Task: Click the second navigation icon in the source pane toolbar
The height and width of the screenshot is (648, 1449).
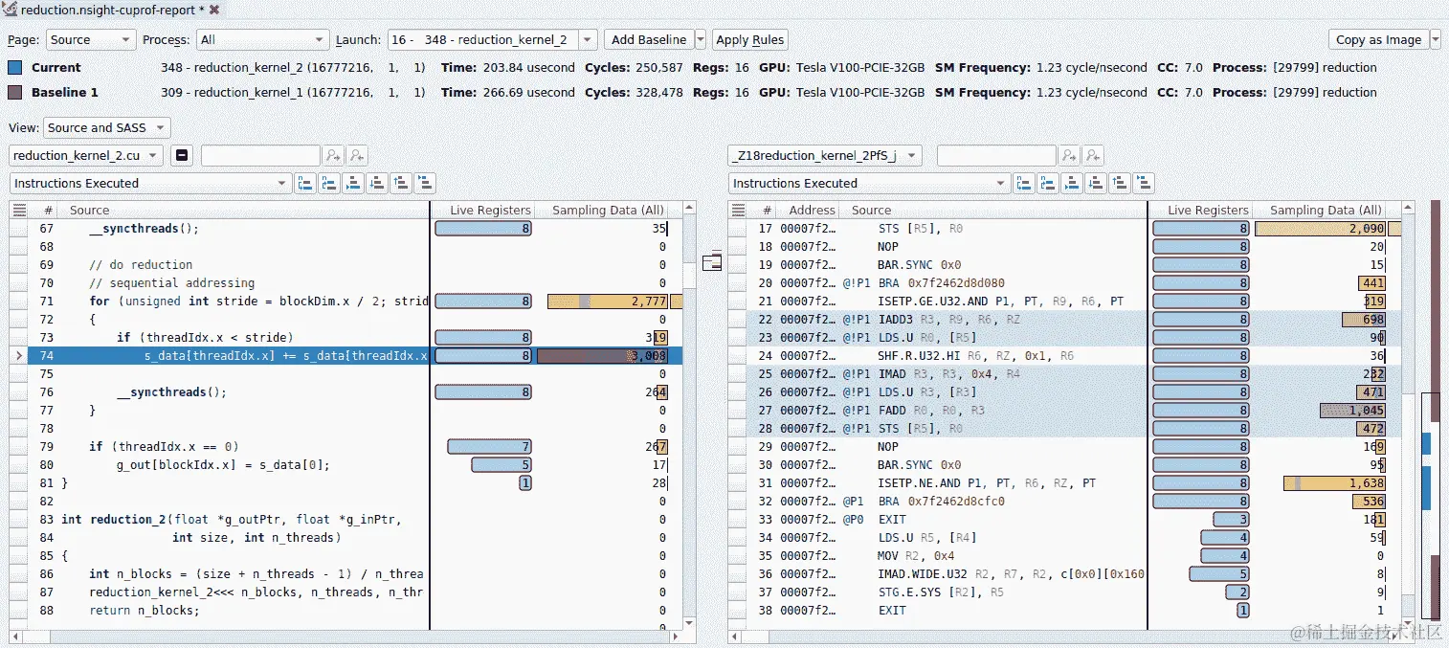Action: click(329, 183)
